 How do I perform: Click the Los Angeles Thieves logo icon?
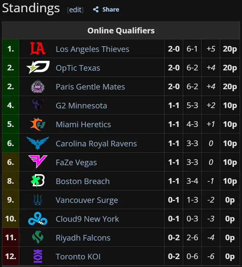pos(38,49)
